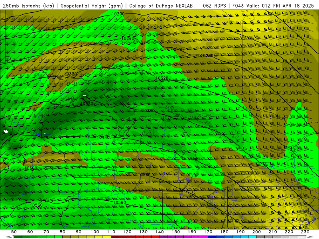Click the 'F043' forecast hour text
This screenshot has height=239, width=319.
click(238, 6)
